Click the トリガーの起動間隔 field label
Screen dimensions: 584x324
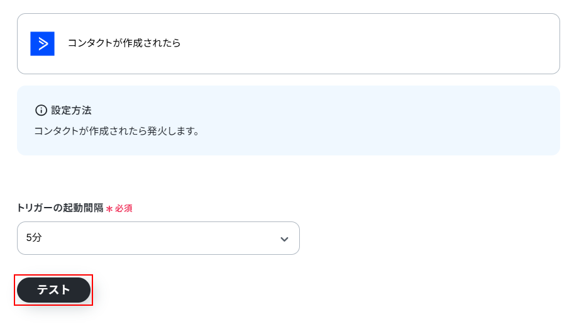(60, 208)
